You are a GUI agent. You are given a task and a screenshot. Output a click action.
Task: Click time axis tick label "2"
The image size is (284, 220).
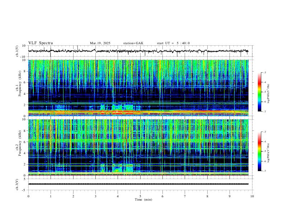coord(73,196)
